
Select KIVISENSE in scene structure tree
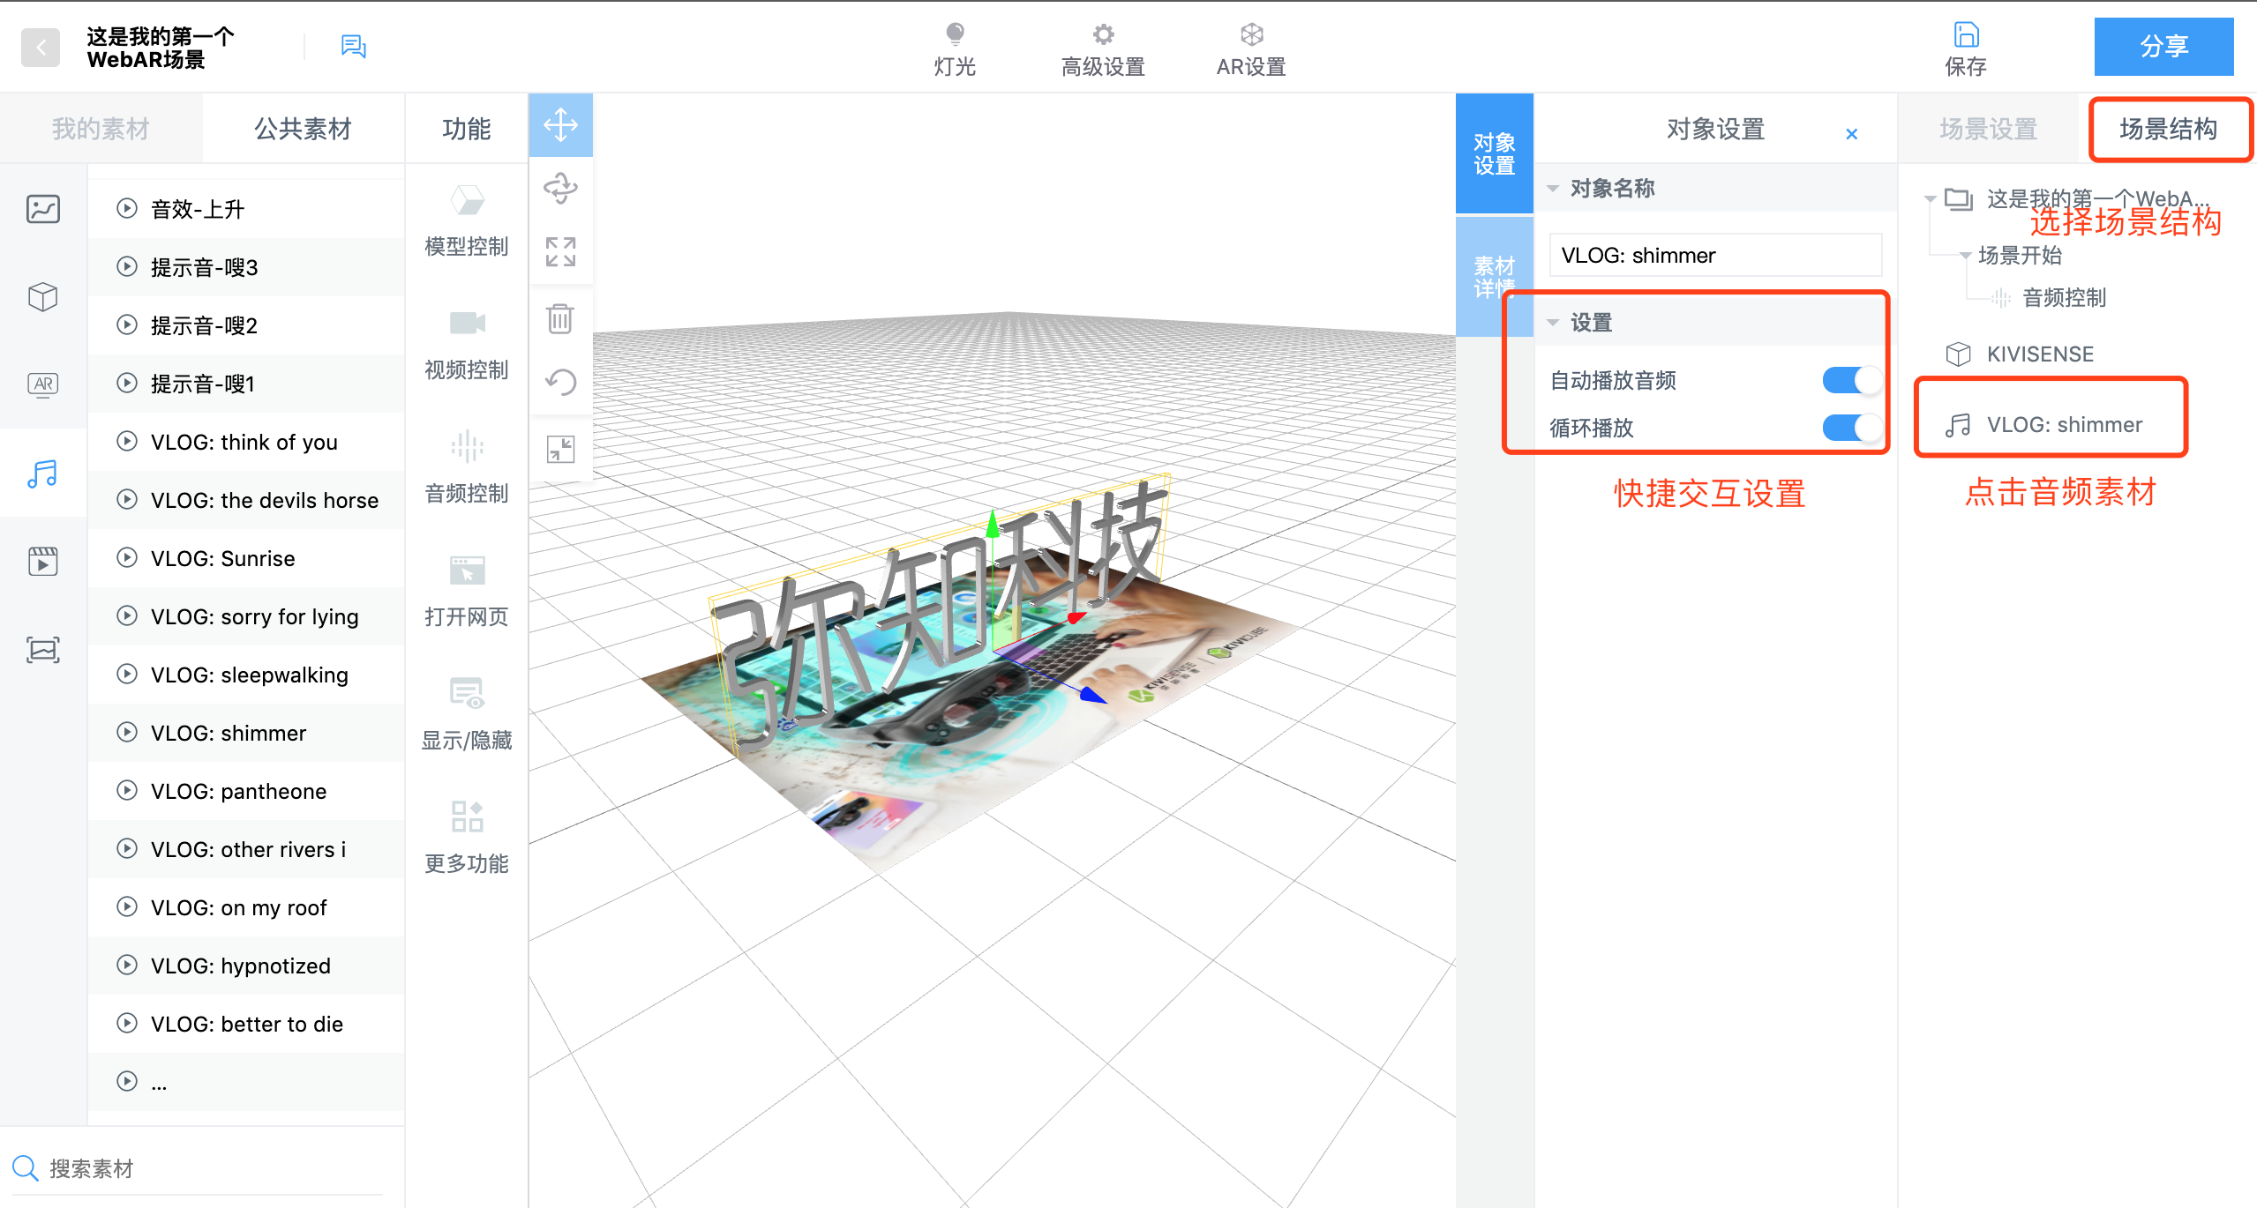coord(2039,354)
